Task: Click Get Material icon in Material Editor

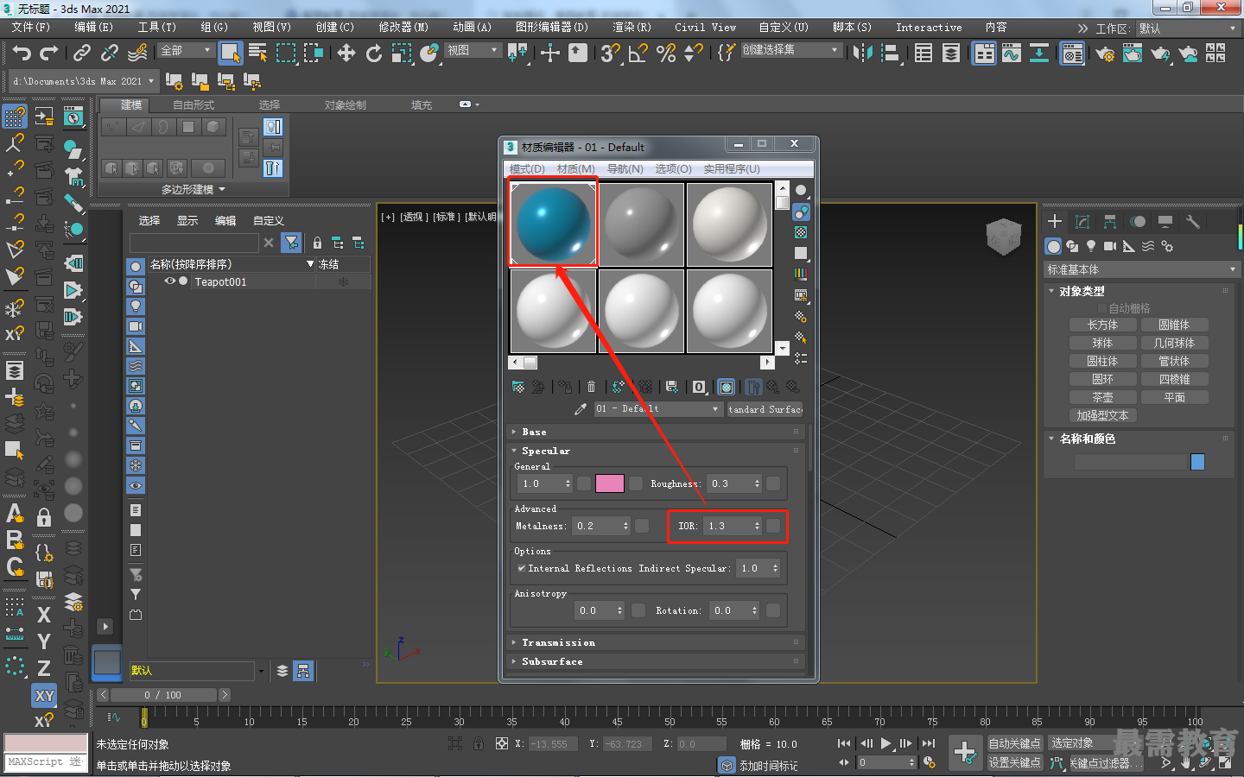Action: click(x=518, y=387)
